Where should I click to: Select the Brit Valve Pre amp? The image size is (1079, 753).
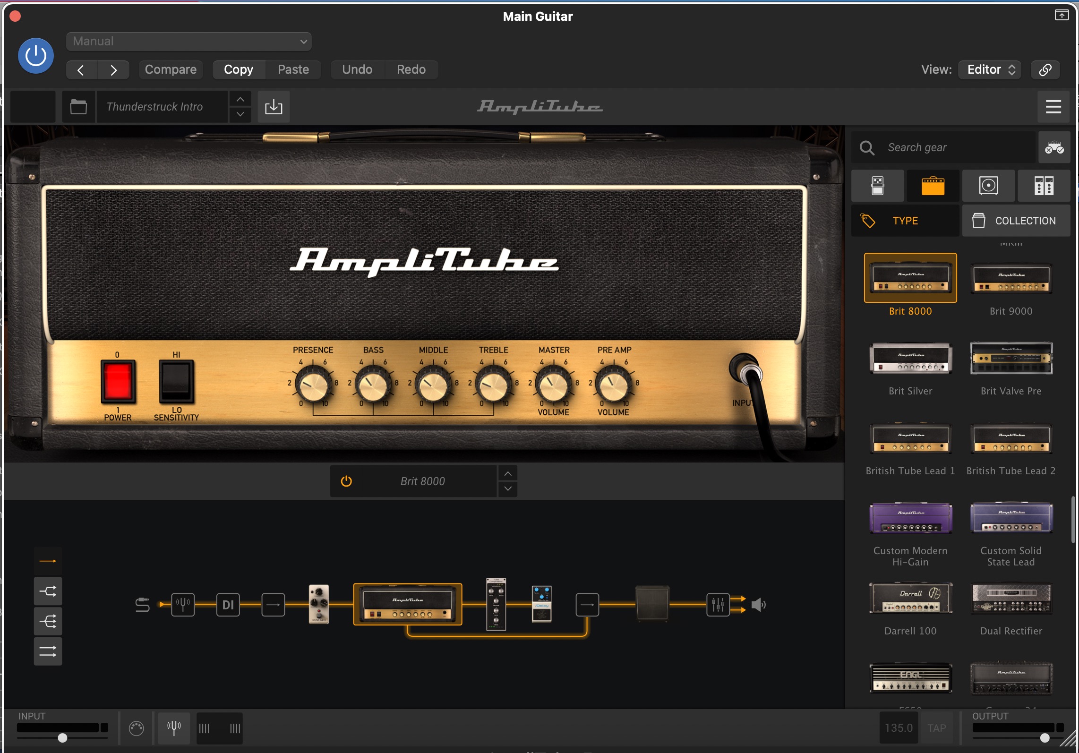[x=1011, y=358]
